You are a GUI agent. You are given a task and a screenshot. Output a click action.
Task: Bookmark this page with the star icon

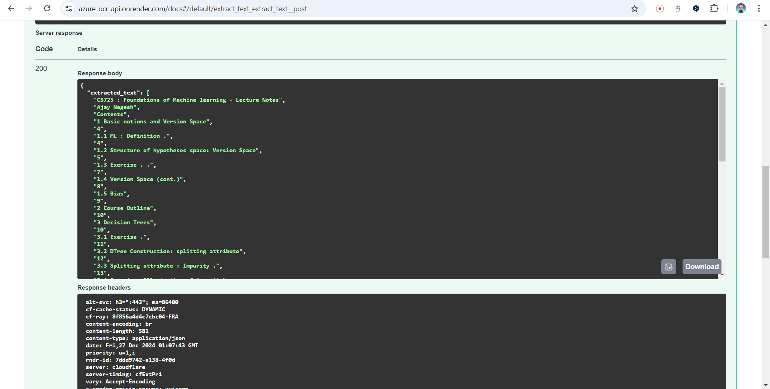coord(634,9)
